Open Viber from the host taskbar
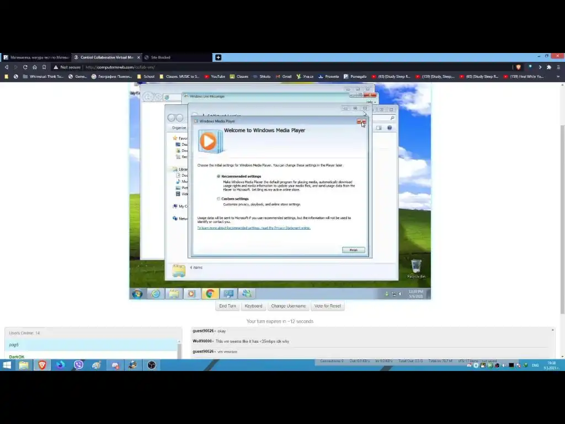The height and width of the screenshot is (424, 565). 78,365
